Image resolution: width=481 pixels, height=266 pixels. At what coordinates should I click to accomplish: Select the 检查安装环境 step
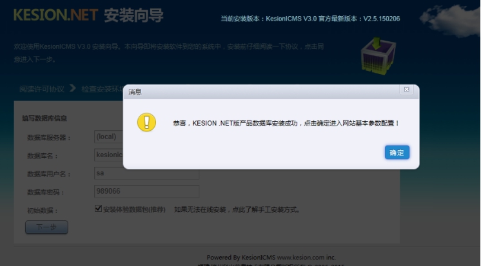click(102, 89)
